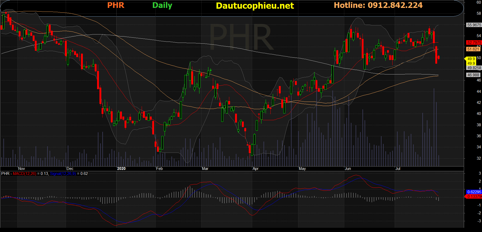Viewport: 482px width, 232px height.
Task: Click the 49.8258 price label
Action: [474, 68]
